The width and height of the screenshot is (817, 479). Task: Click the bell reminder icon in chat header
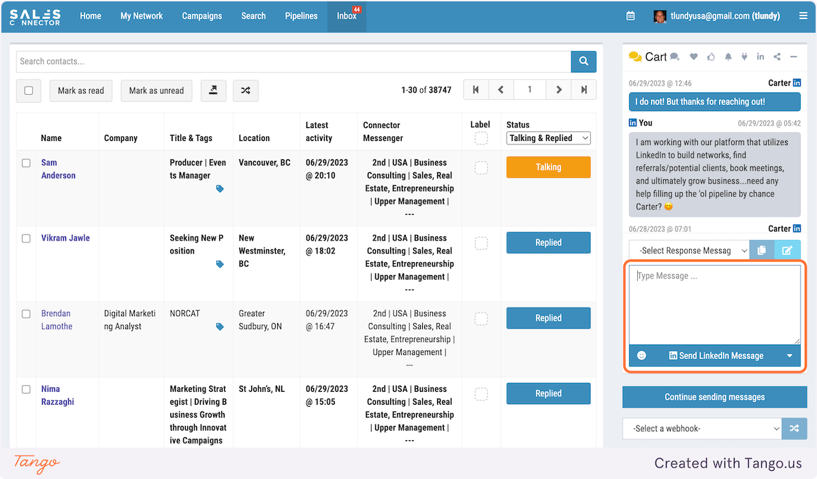pyautogui.click(x=728, y=57)
